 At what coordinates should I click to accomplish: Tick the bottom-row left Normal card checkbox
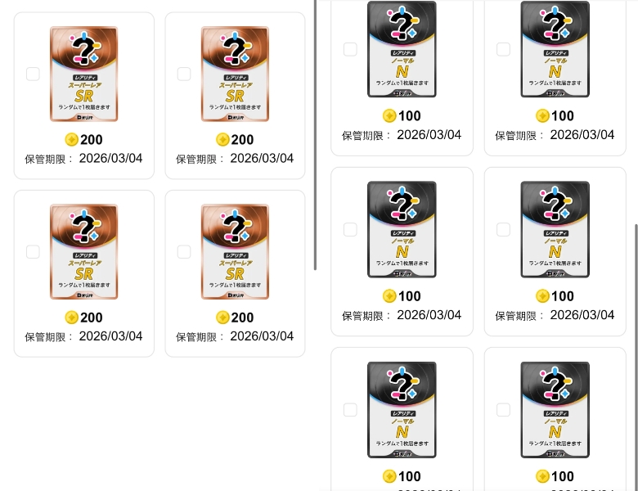point(350,409)
